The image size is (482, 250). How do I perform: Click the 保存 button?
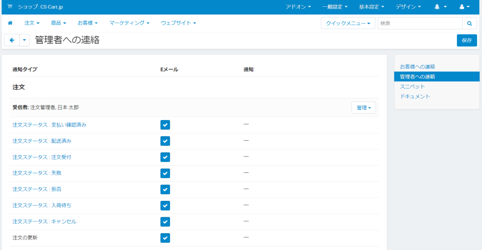point(467,40)
